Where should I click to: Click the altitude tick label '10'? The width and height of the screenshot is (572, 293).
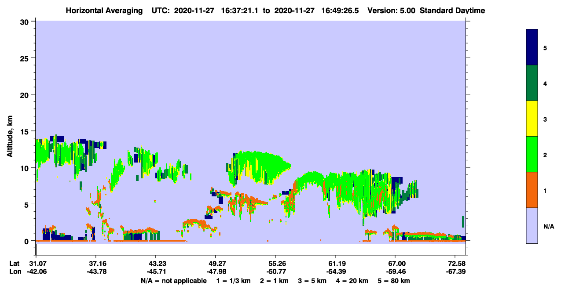(26, 168)
